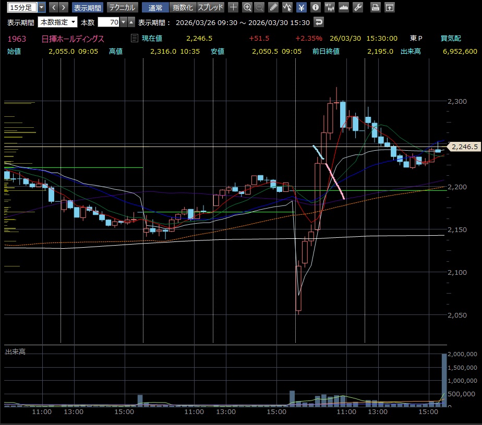Switch chart mode to 指数化
482x425 pixels.
click(x=183, y=7)
